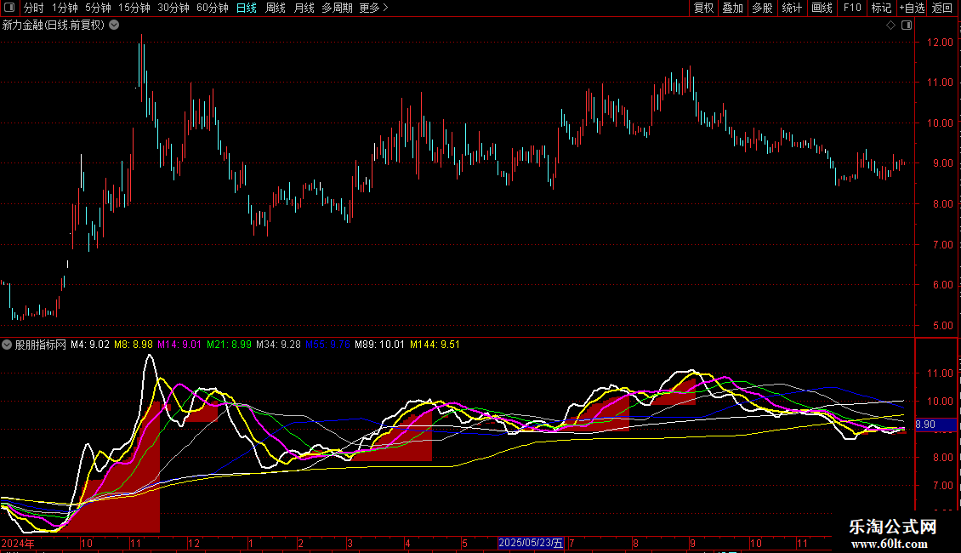961x553 pixels.
Task: Open the 叠加 overlay tool
Action: click(732, 9)
